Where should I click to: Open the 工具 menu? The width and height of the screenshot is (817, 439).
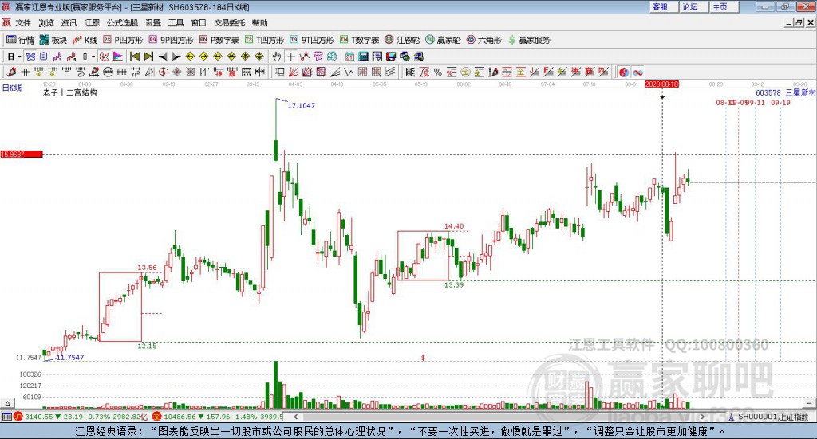click(176, 23)
